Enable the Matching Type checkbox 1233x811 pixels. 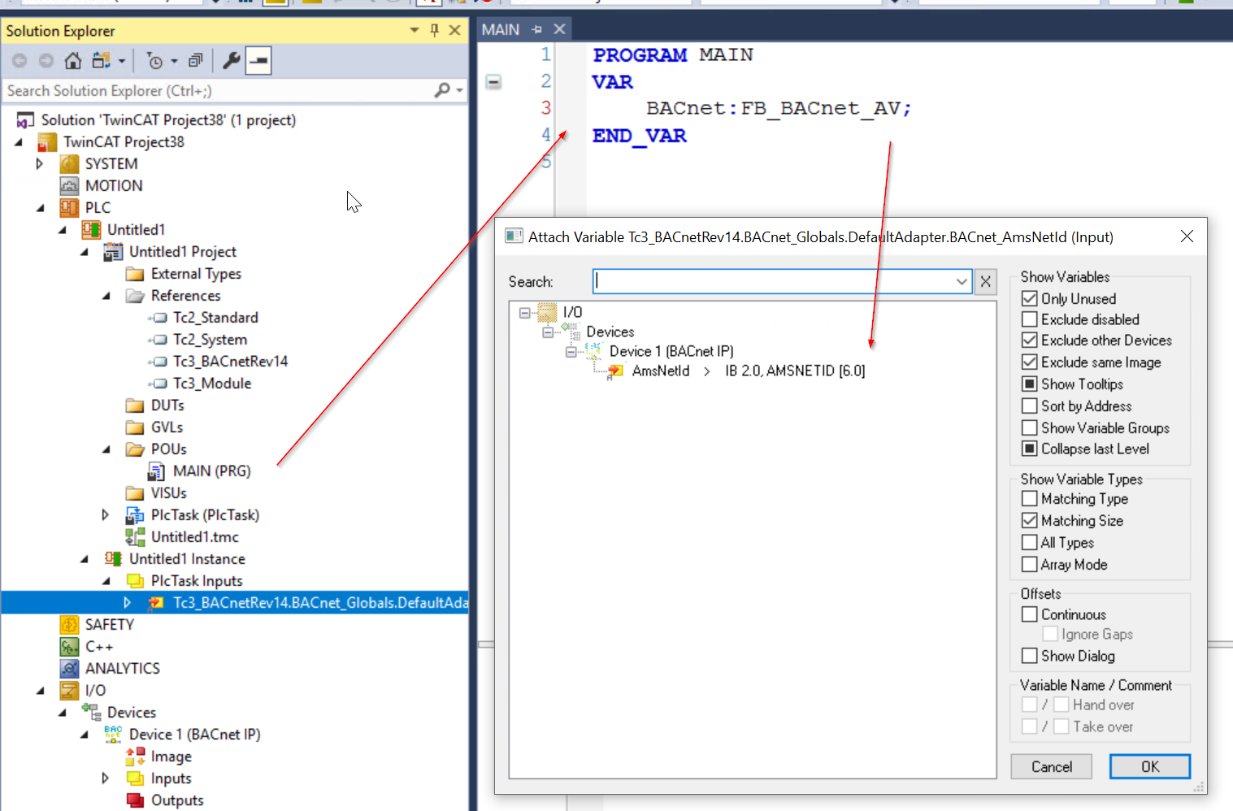(x=1029, y=498)
